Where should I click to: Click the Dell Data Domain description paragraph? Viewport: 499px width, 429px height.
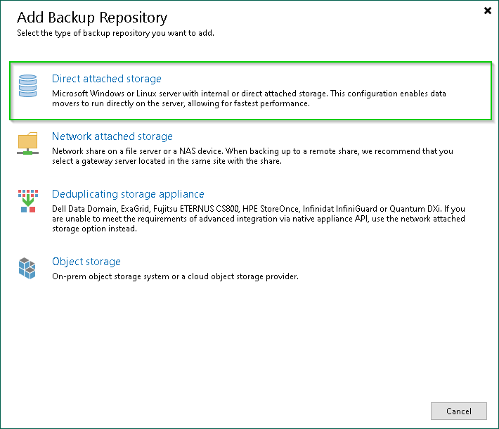tap(258, 219)
